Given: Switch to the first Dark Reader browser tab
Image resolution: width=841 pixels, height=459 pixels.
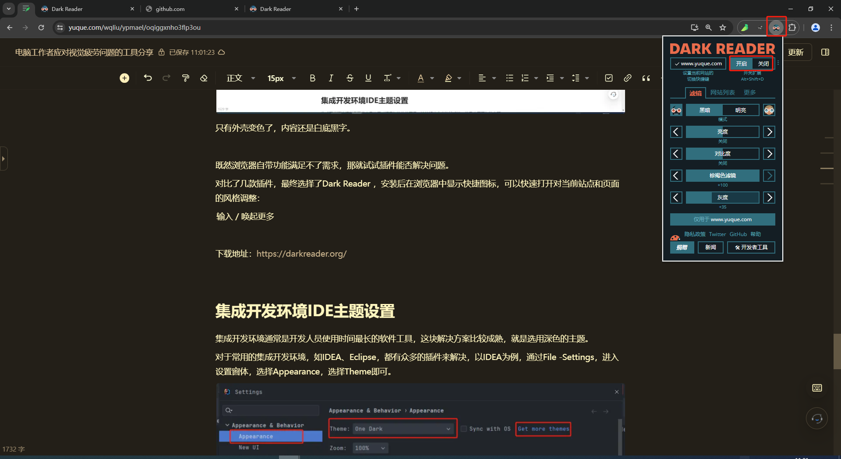Looking at the screenshot, I should coord(88,9).
